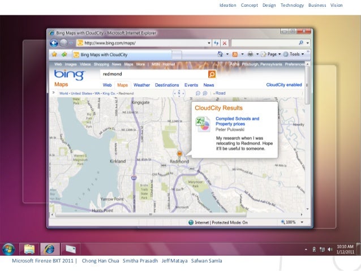Open the News tab next to Events

pyautogui.click(x=209, y=85)
